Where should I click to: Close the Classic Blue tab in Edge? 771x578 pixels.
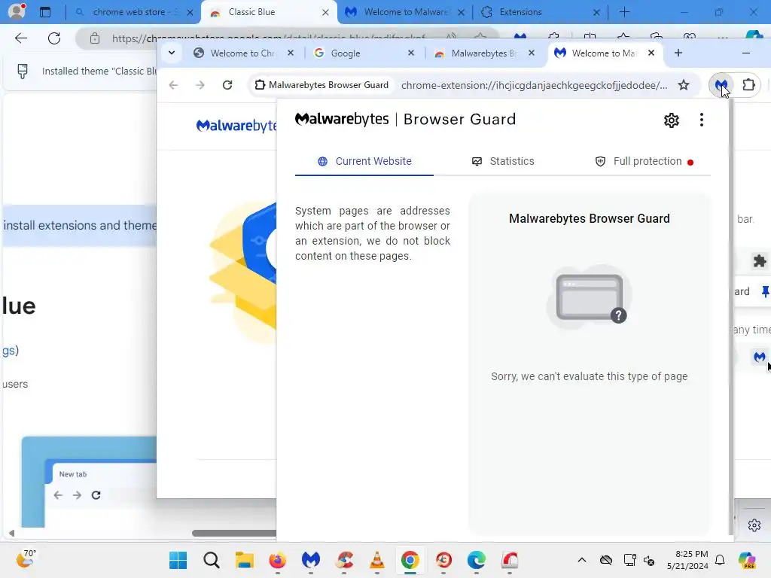pos(325,12)
